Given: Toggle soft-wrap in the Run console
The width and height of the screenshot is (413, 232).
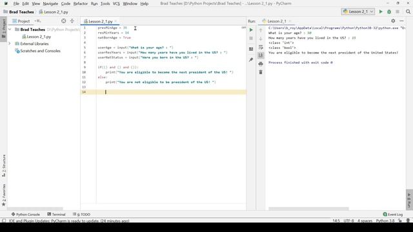Looking at the screenshot, I should coord(261,47).
